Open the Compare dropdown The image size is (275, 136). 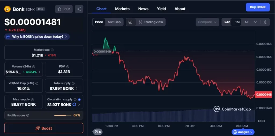tap(207, 22)
